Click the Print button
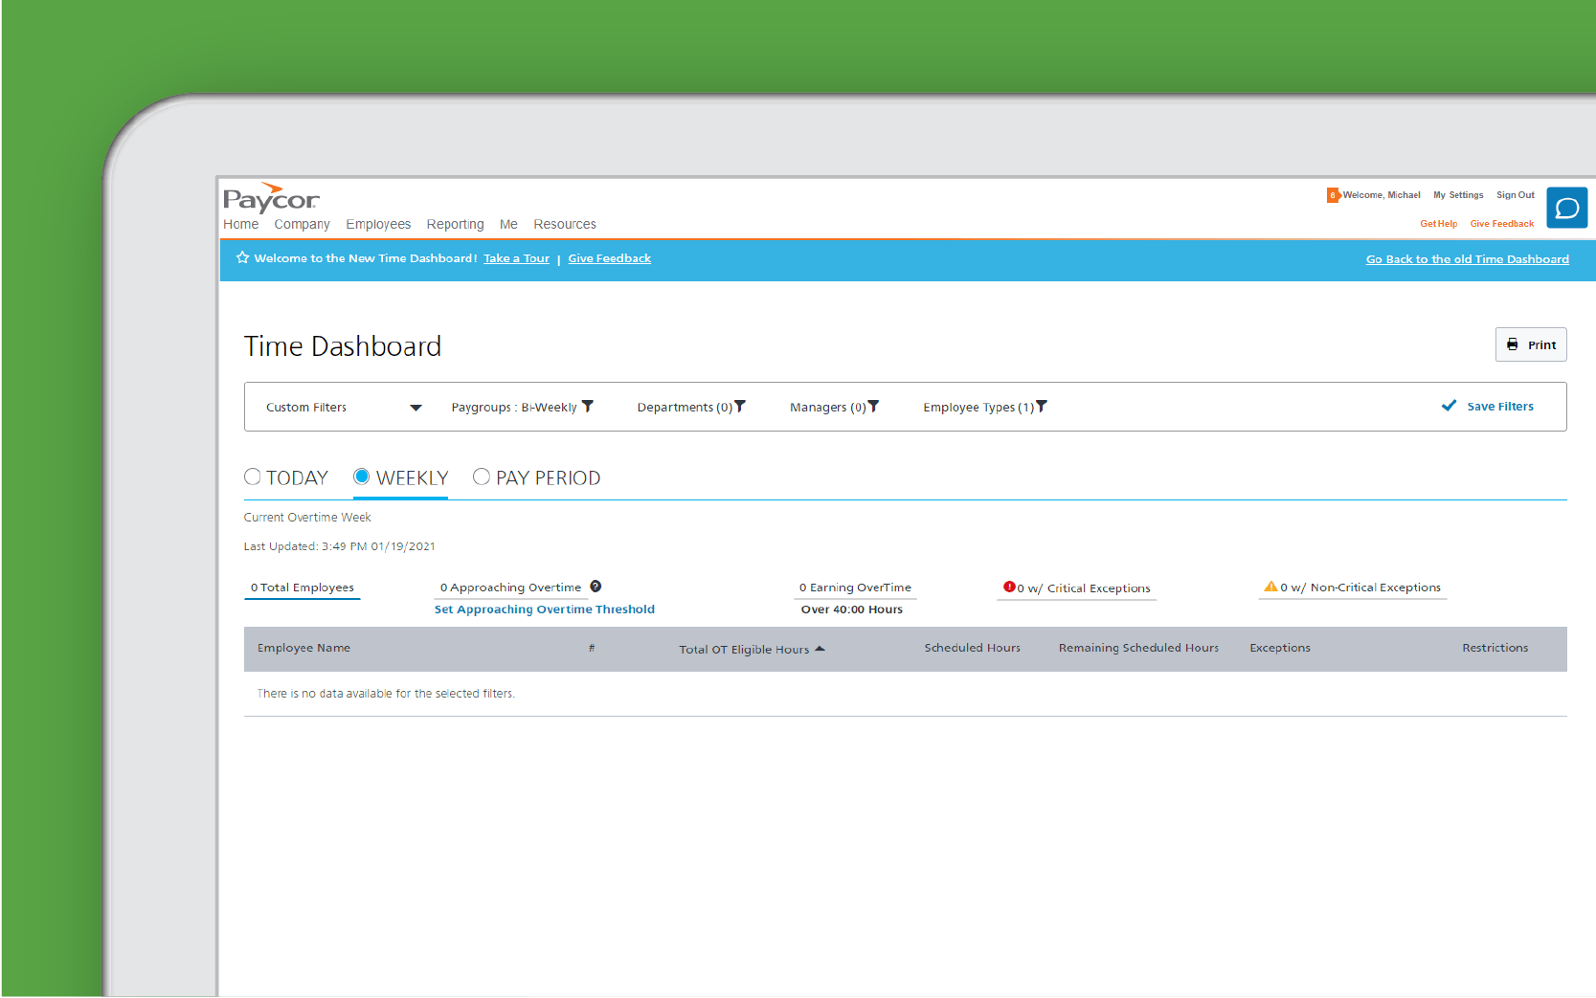Screen dimensions: 1596x998 [x=1531, y=344]
